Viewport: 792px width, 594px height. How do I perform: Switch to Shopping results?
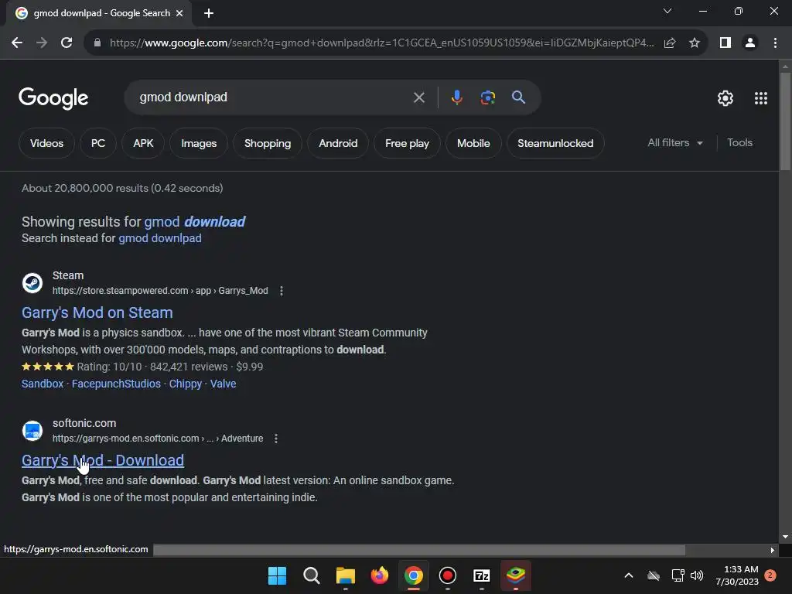click(268, 143)
